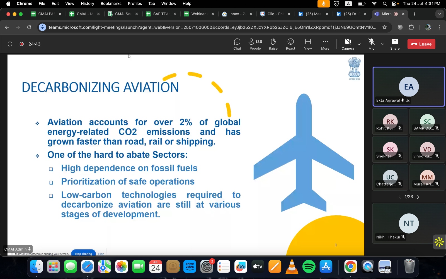
Task: Open the People participants list
Action: click(x=255, y=44)
